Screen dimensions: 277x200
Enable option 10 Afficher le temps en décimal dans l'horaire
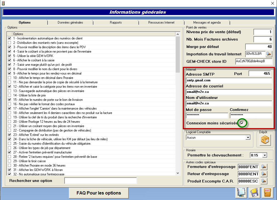10,78
